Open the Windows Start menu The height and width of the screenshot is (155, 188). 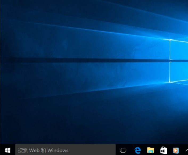(x=8, y=150)
